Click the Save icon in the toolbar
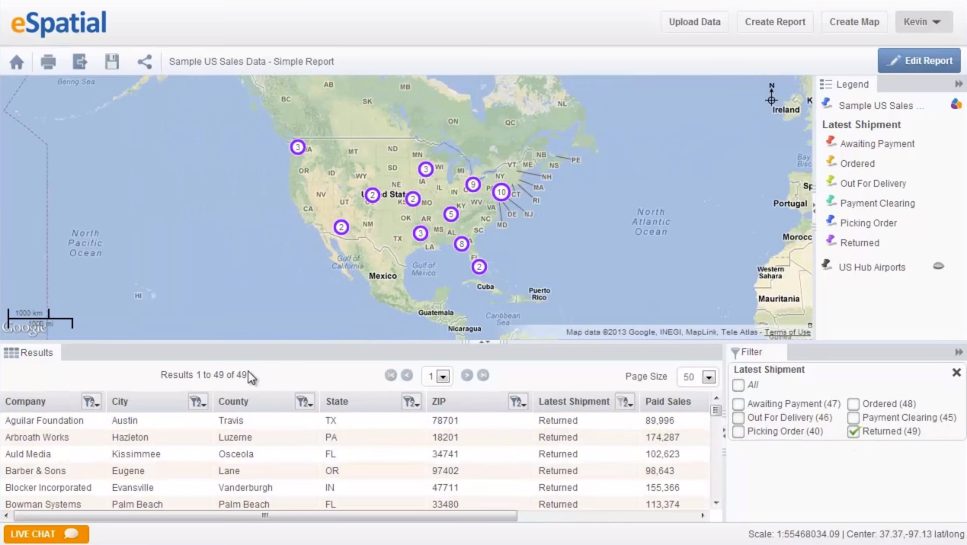The width and height of the screenshot is (967, 545). click(112, 61)
